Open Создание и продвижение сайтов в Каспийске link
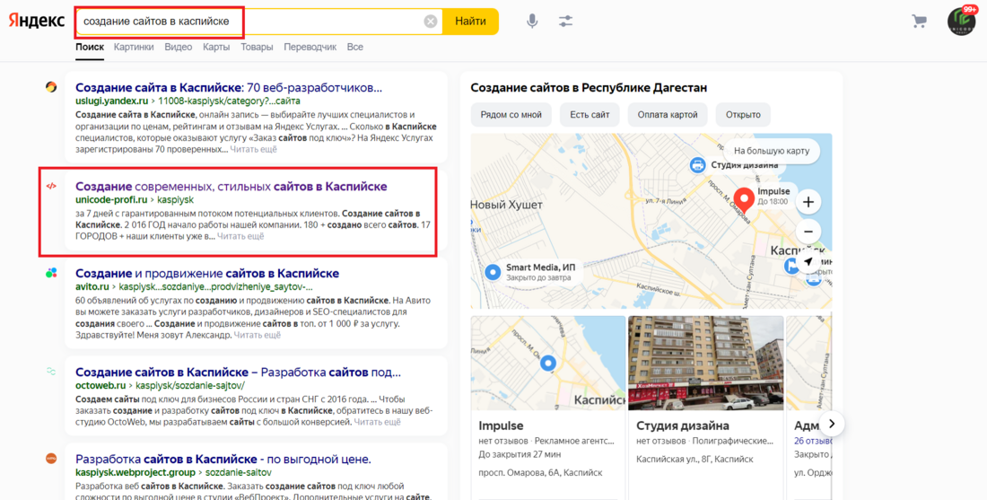The height and width of the screenshot is (500, 987). coord(207,273)
